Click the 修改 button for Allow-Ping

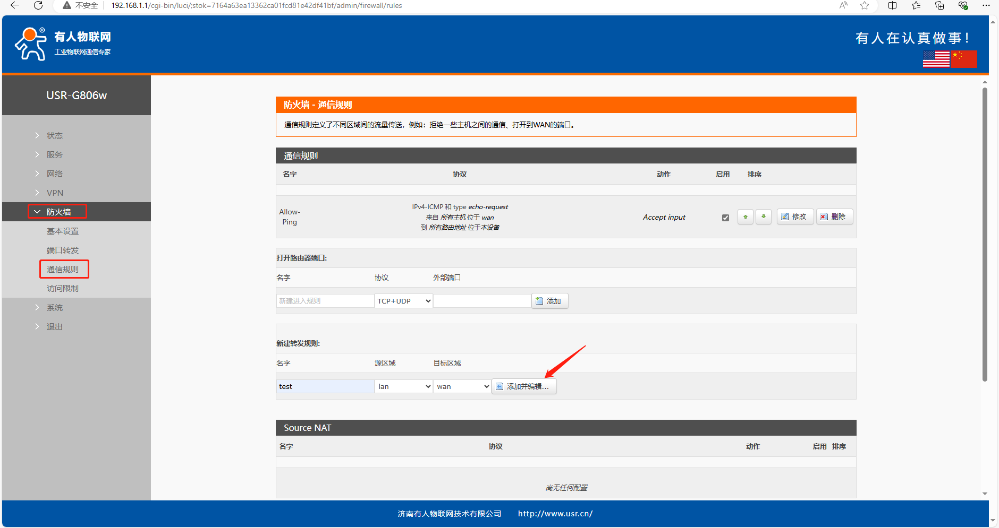[x=794, y=217]
